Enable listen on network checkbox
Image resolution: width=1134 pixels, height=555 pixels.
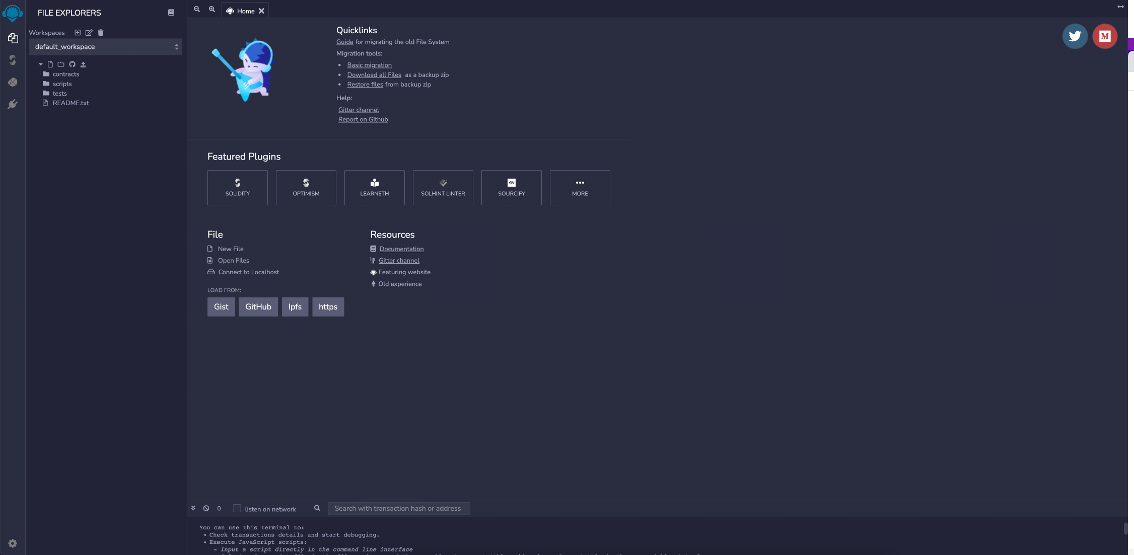[237, 508]
